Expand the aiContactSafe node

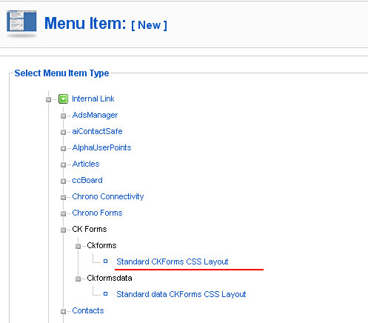63,132
